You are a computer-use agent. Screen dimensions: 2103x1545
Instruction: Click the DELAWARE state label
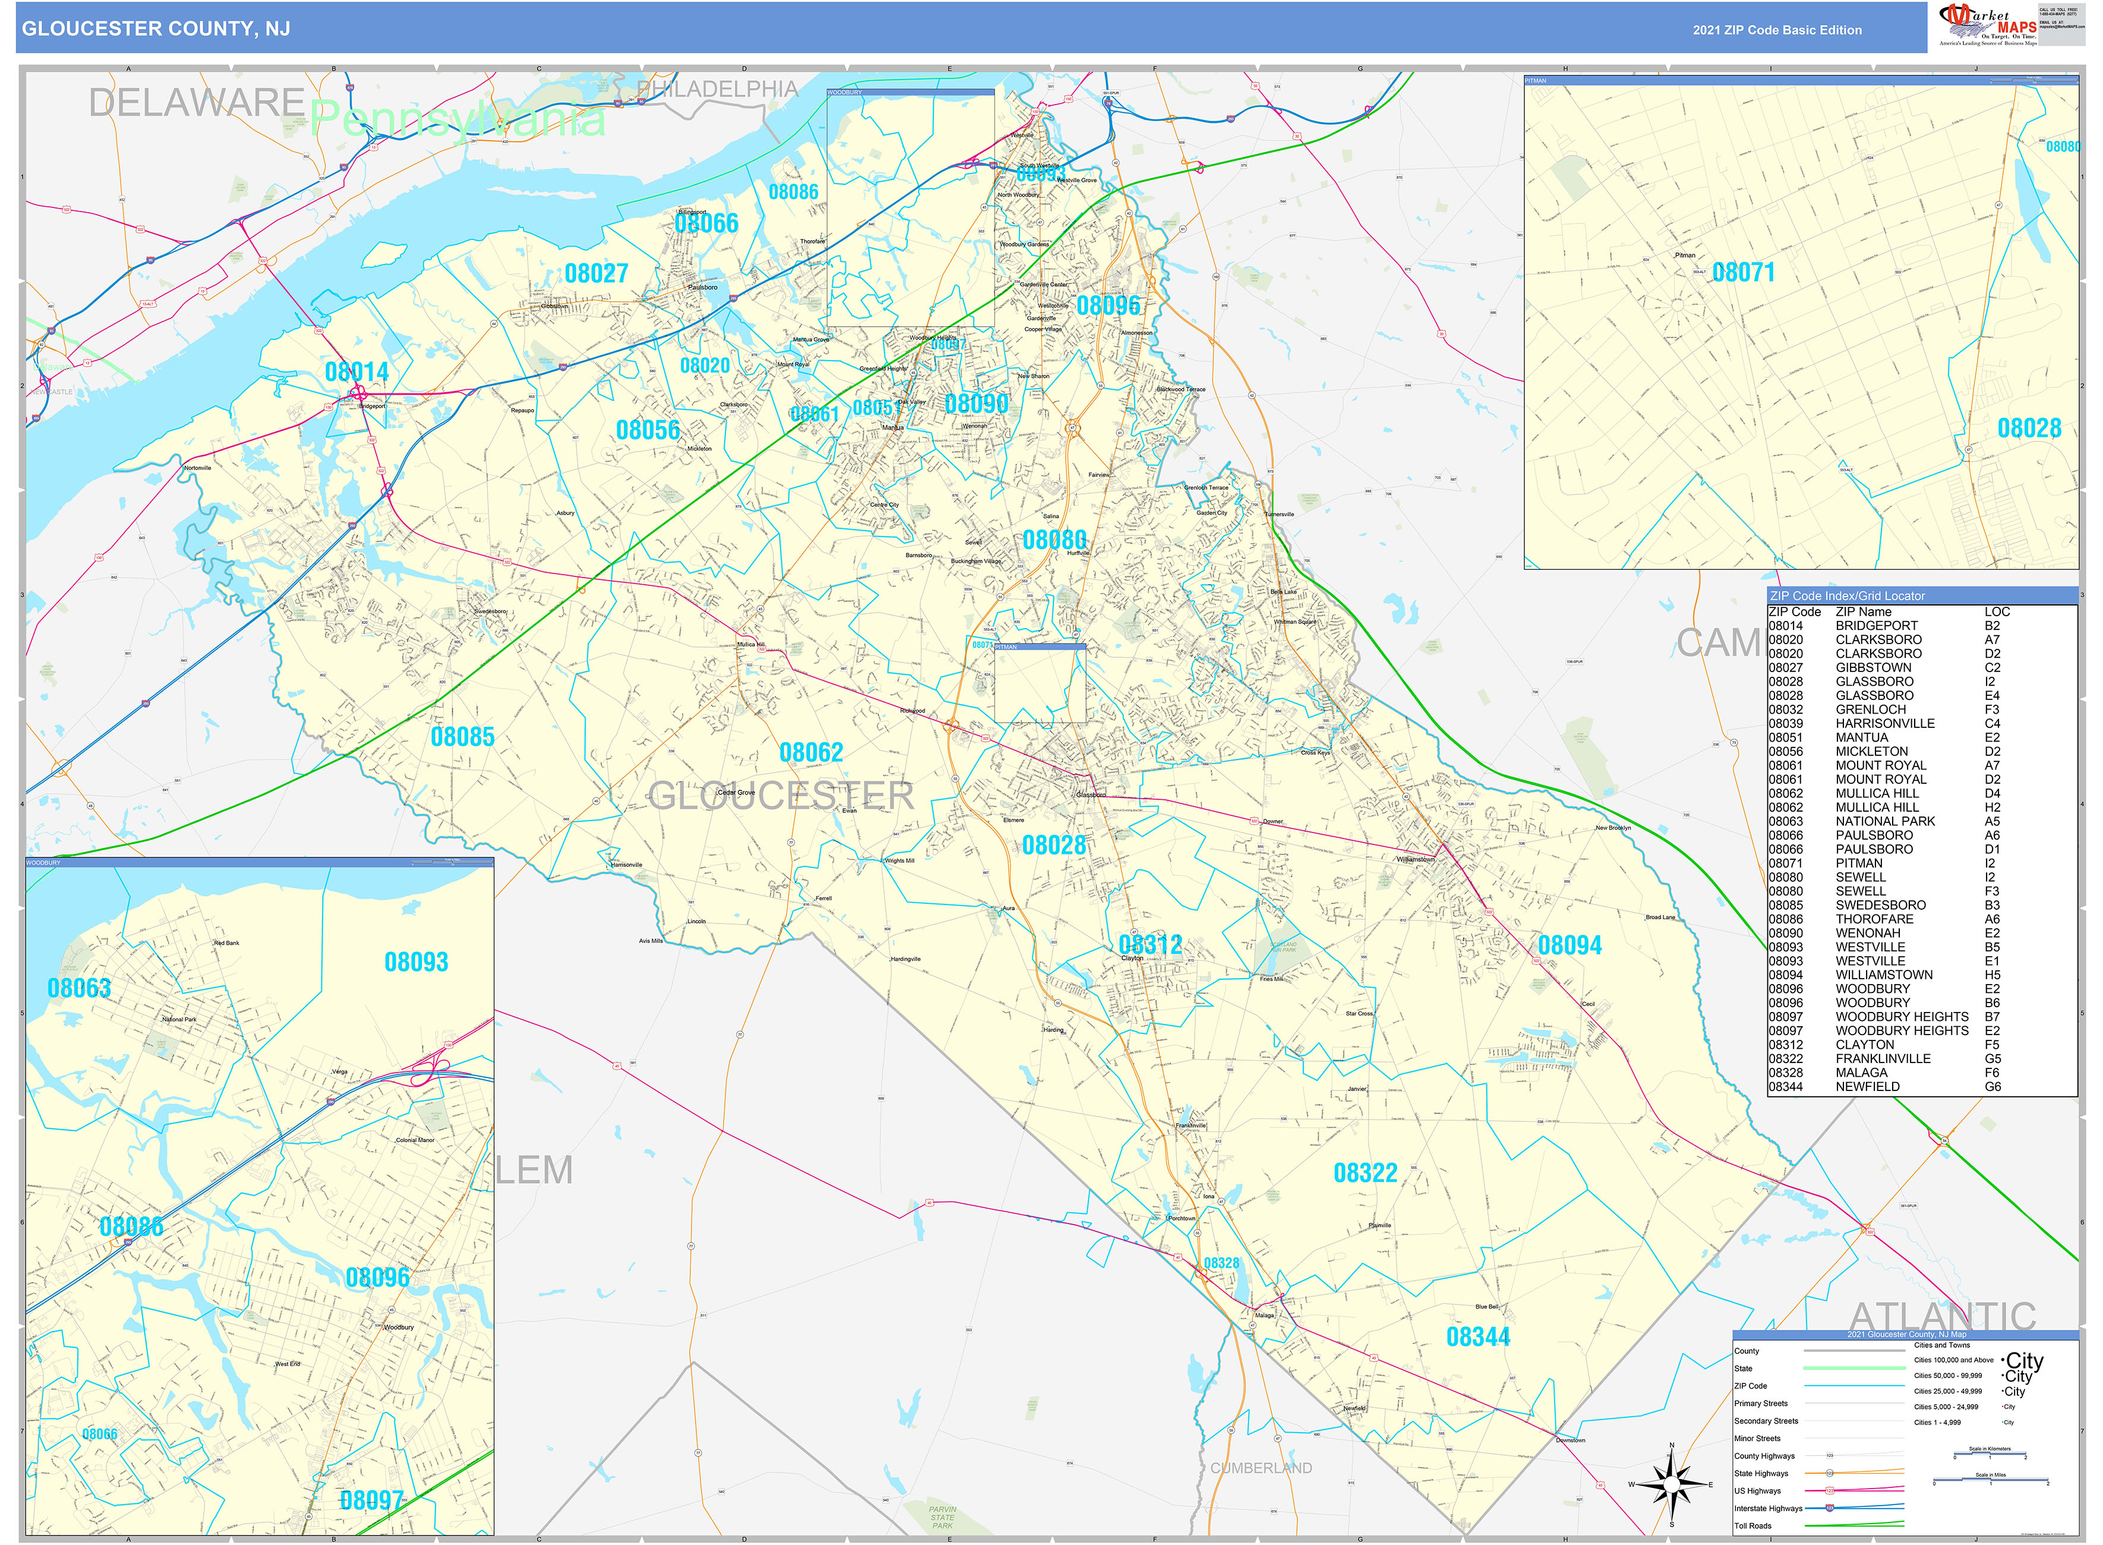point(197,103)
